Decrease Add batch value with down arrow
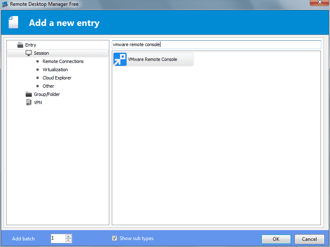Viewport: 330px width, 247px height. pos(69,240)
